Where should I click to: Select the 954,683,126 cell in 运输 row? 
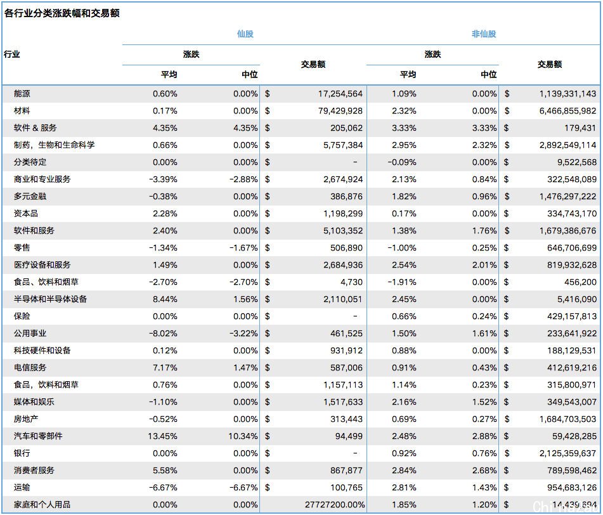[x=572, y=487]
